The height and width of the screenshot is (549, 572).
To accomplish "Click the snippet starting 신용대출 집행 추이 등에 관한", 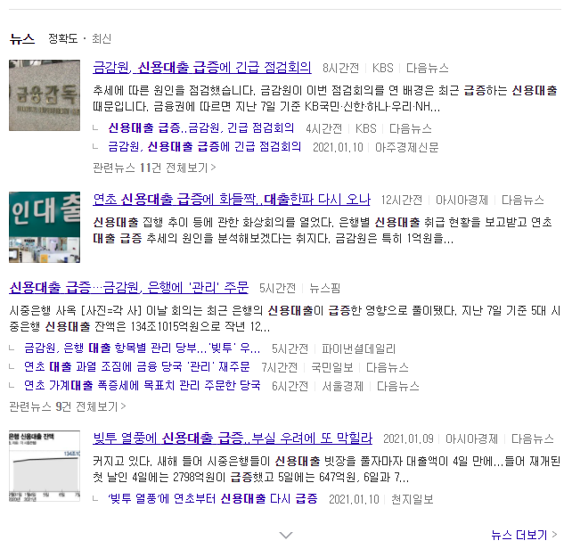I will [x=323, y=230].
